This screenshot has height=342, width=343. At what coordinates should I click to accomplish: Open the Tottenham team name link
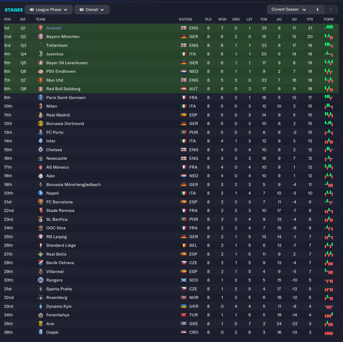[57, 45]
